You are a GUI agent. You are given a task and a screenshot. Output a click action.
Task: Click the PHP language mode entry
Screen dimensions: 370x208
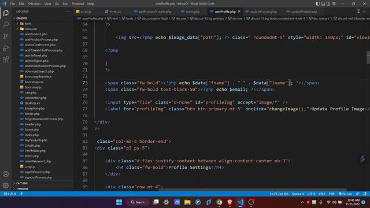click(x=332, y=194)
